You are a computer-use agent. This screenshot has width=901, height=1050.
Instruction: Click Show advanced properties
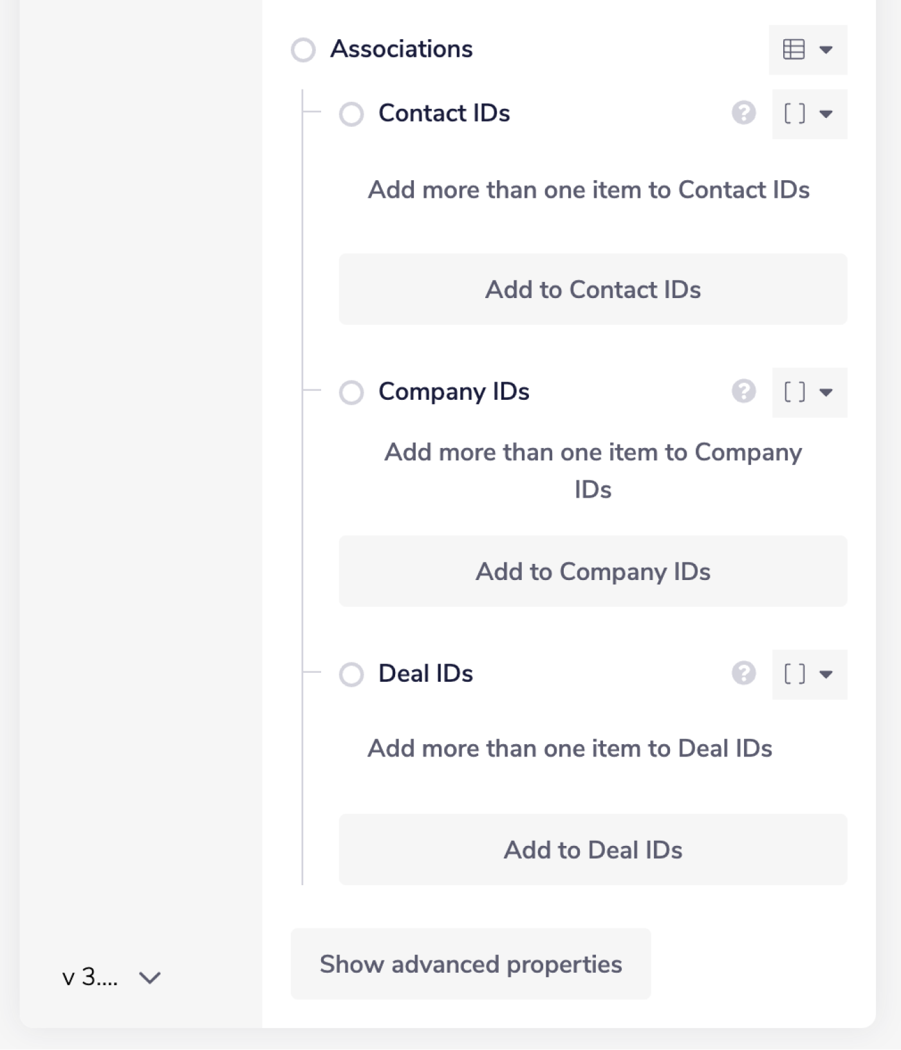(470, 964)
